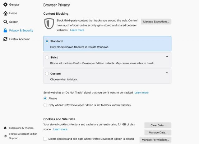The height and width of the screenshot is (144, 199).
Task: Click the Firefox Support question mark icon
Action: [5, 136]
